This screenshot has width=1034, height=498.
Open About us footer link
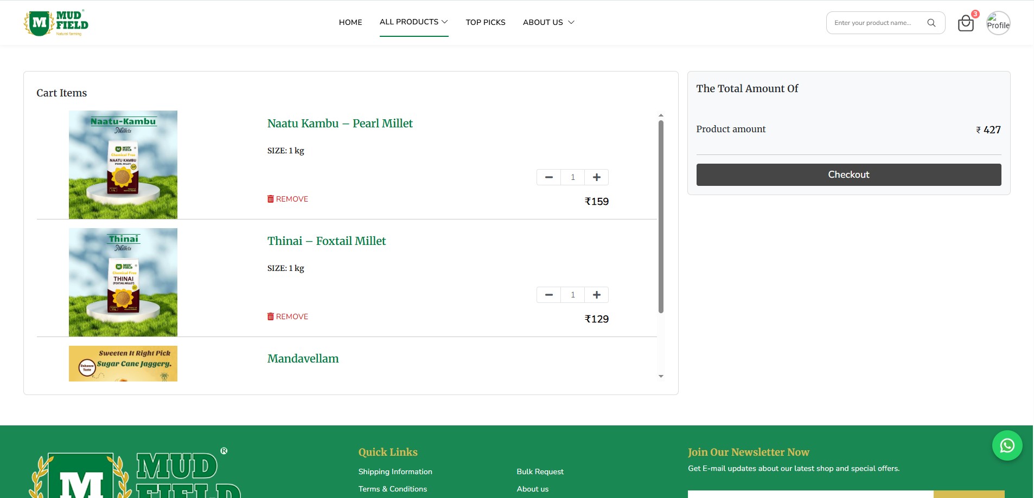[532, 489]
